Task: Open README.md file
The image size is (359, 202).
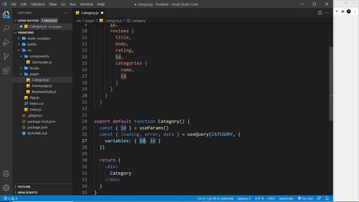Action: 37,134
